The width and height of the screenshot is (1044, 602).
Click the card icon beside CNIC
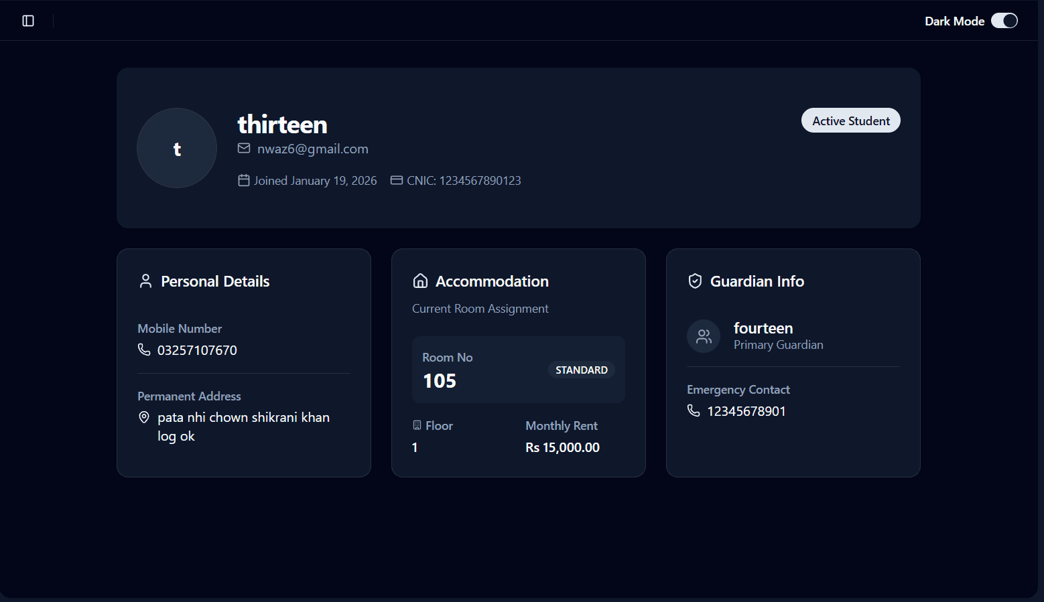click(x=397, y=180)
